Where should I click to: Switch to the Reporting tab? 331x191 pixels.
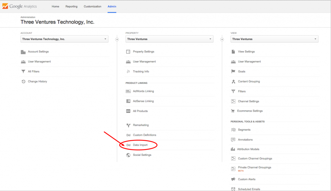point(71,6)
